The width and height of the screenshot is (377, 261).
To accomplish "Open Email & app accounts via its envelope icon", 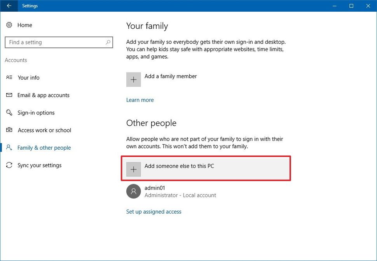I will coord(9,95).
